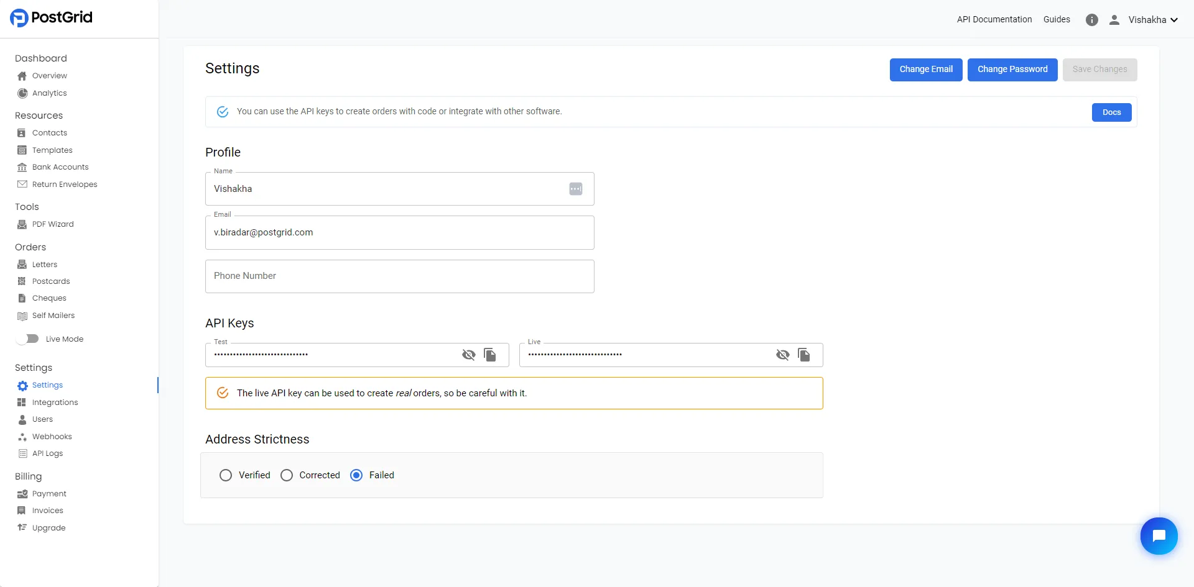Select the Verified address strictness option

(225, 475)
